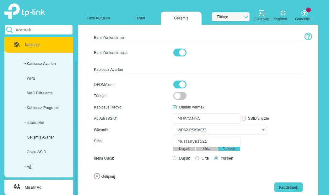The image size is (329, 195).
Task: Turn on the Türkçe setting switch
Action: (180, 96)
